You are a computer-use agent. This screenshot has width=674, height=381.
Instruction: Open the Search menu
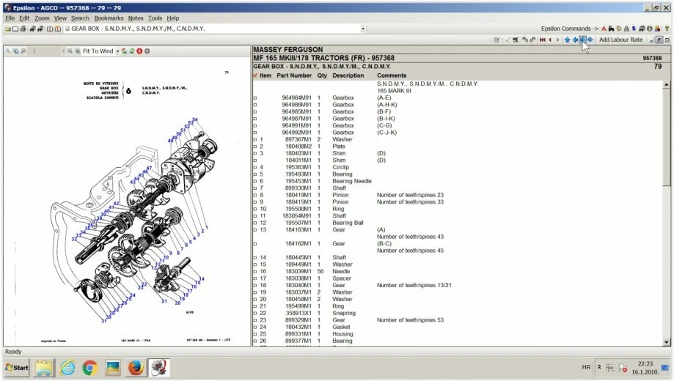tap(80, 18)
